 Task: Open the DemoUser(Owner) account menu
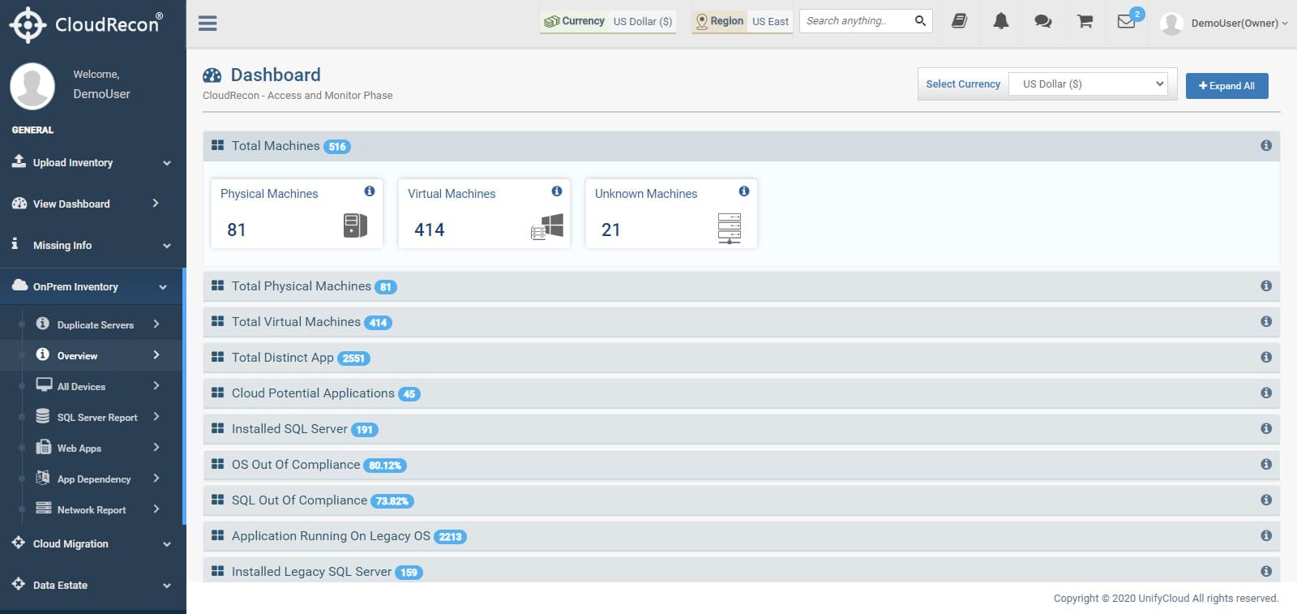point(1224,23)
